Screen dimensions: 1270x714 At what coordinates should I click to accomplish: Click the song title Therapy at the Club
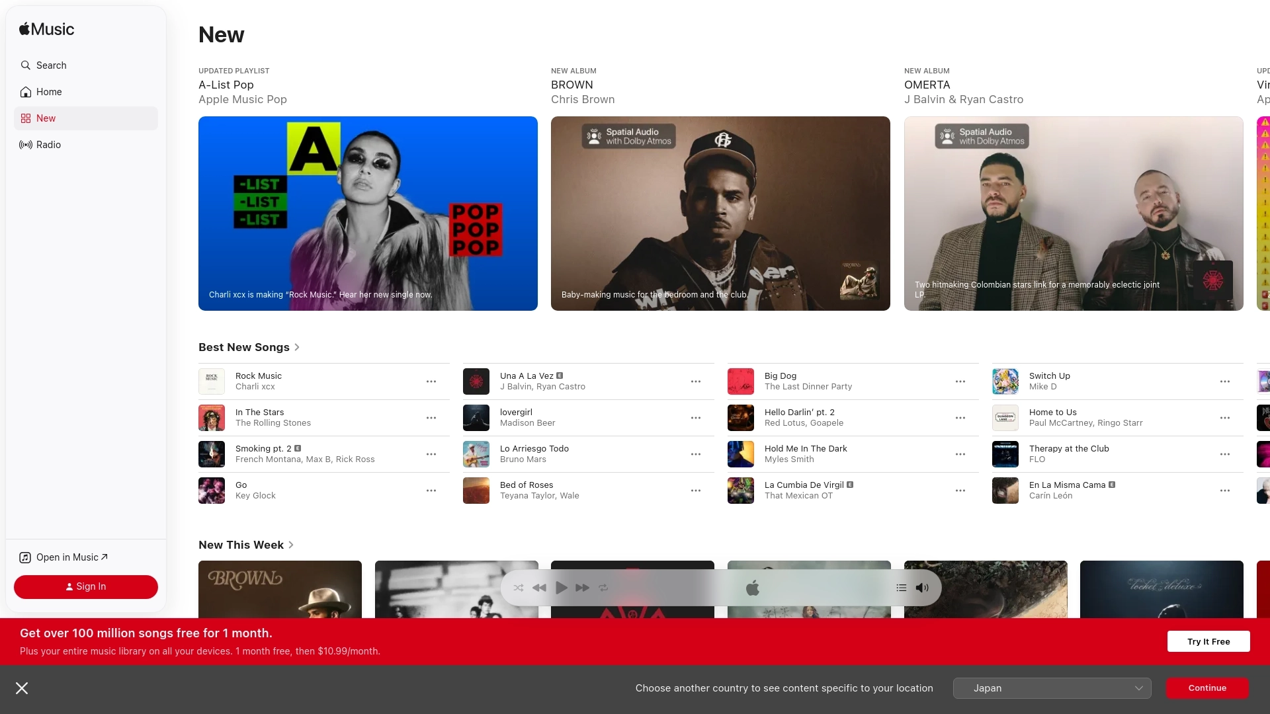point(1069,448)
